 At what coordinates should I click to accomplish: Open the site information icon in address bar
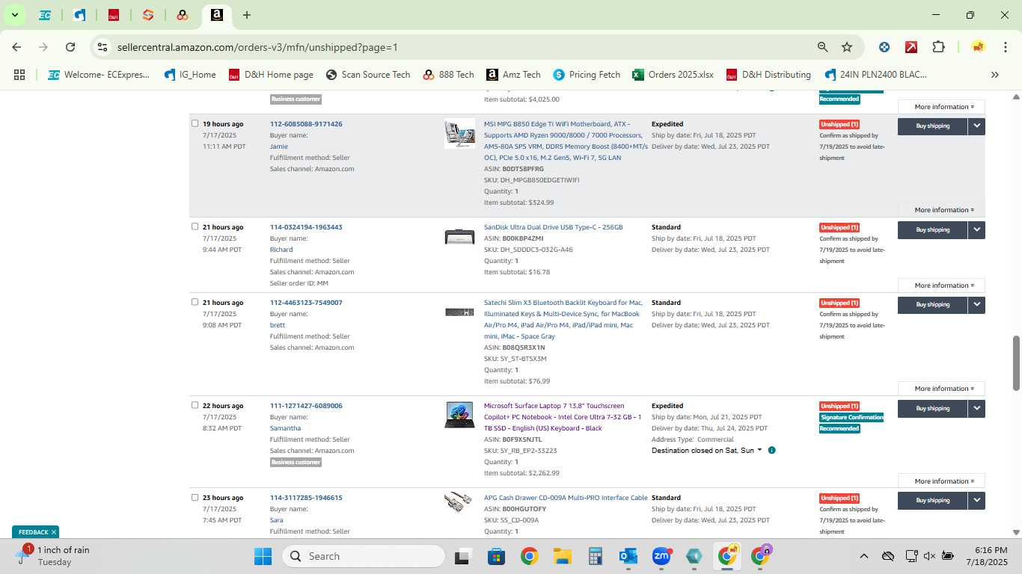[x=102, y=47]
